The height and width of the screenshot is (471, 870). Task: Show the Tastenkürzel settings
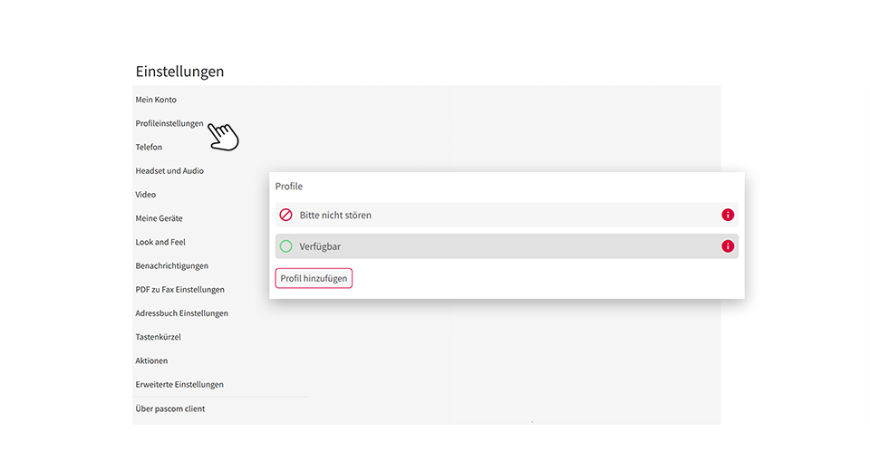click(158, 337)
